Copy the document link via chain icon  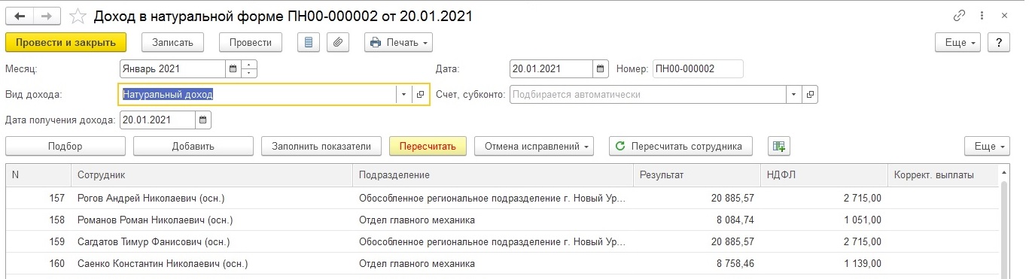[x=959, y=15]
